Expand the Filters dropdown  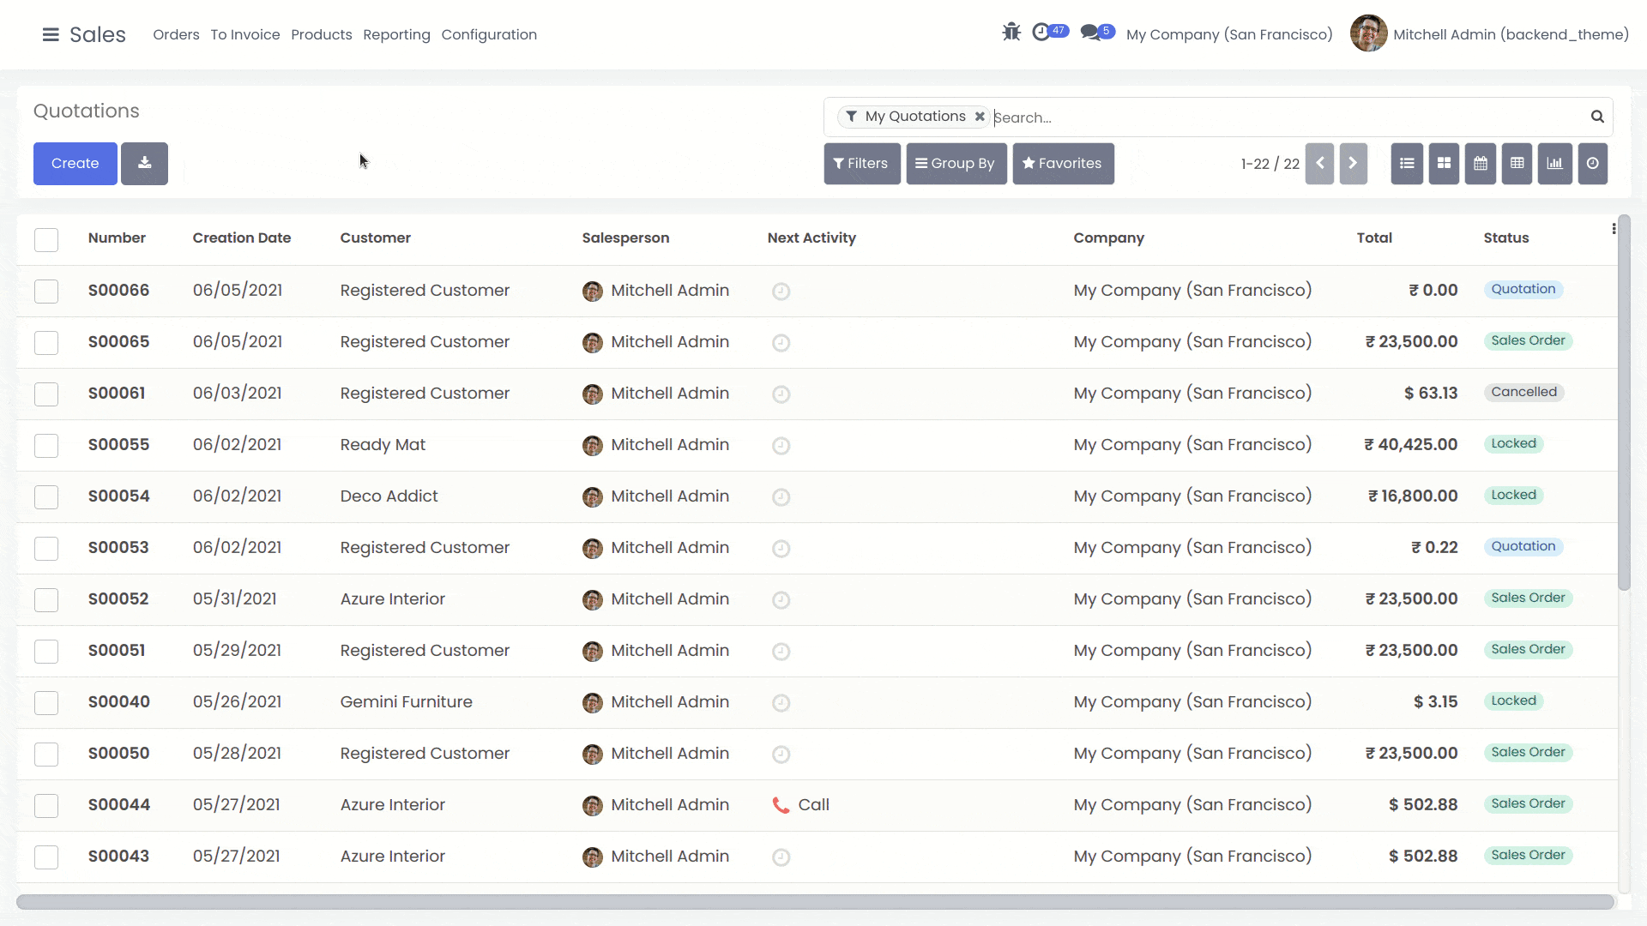(861, 164)
